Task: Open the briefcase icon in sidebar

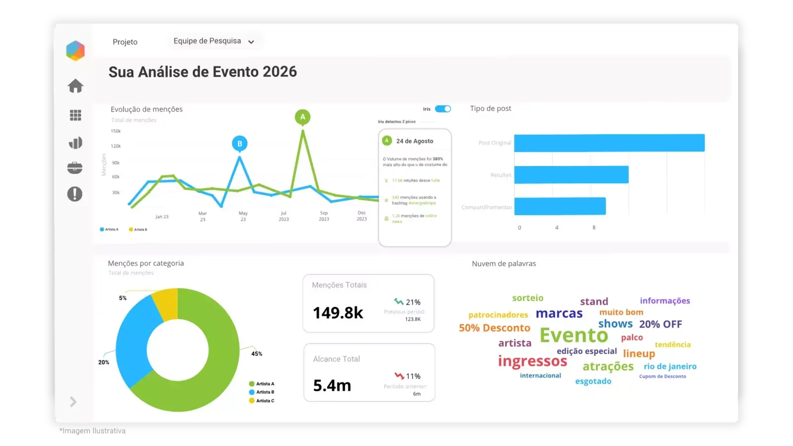Action: click(x=75, y=167)
